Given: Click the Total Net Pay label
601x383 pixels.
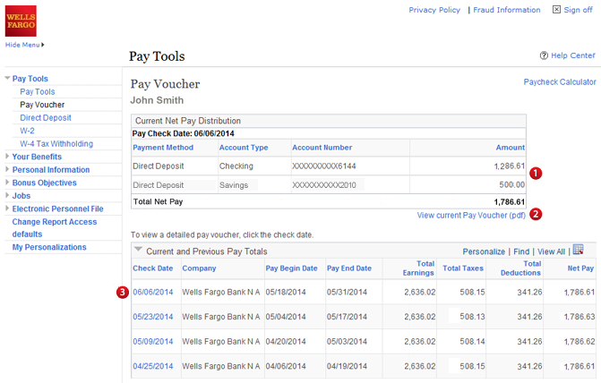Looking at the screenshot, I should [x=158, y=202].
